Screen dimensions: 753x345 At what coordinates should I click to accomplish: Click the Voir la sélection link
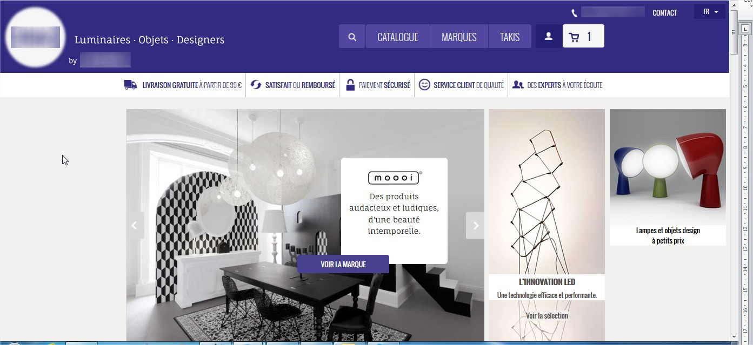tap(547, 316)
